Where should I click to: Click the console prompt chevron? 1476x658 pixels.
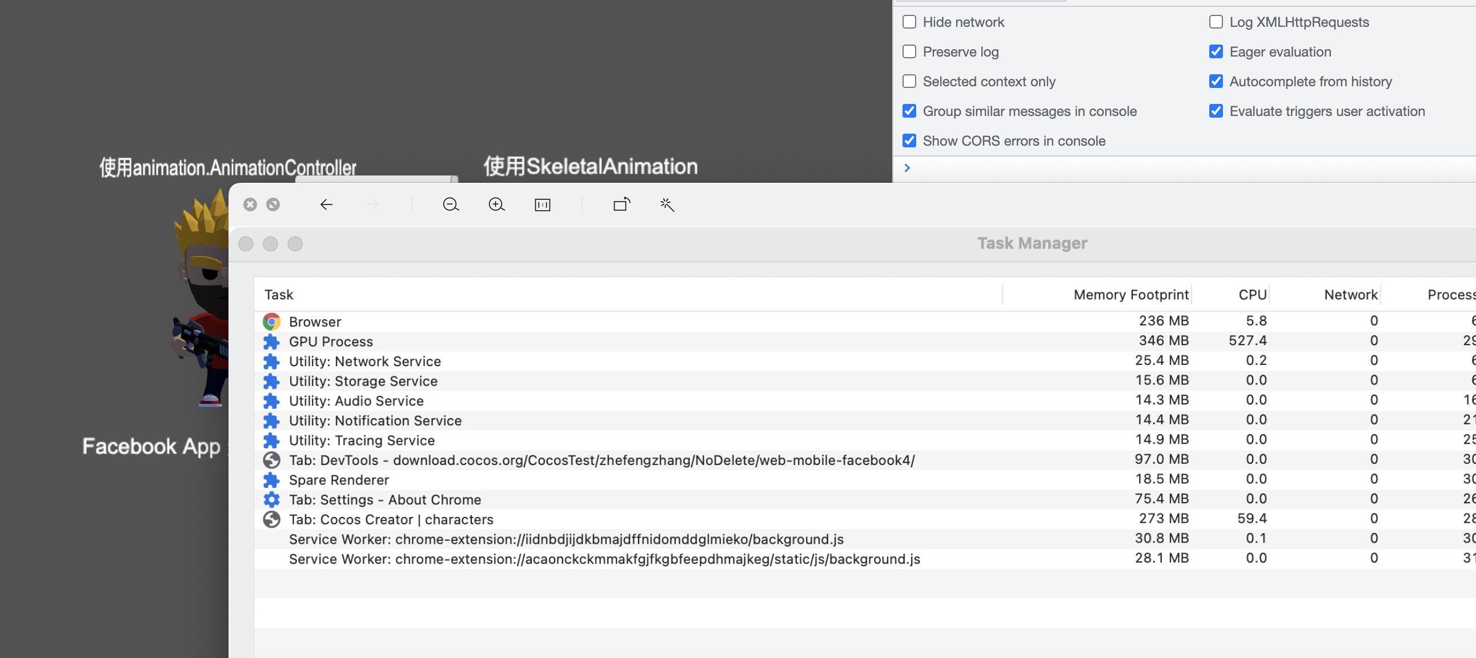(907, 168)
